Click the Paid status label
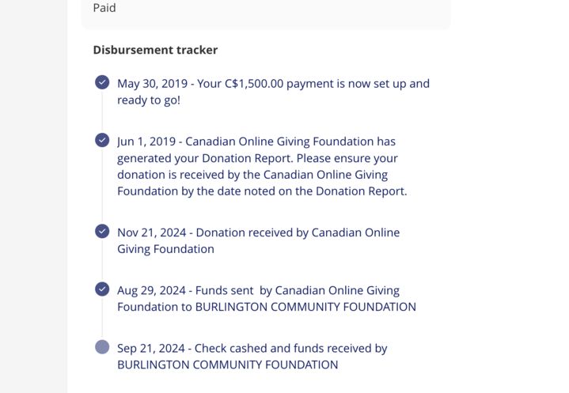 (104, 8)
